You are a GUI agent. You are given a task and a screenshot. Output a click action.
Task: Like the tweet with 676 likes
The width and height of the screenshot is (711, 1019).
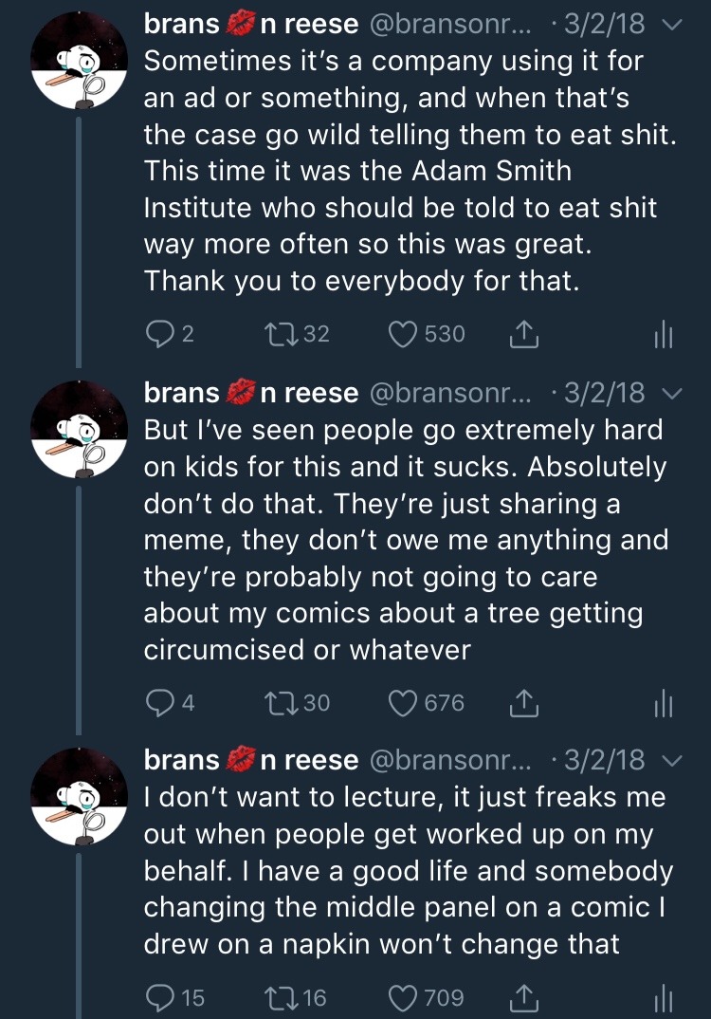(x=405, y=702)
